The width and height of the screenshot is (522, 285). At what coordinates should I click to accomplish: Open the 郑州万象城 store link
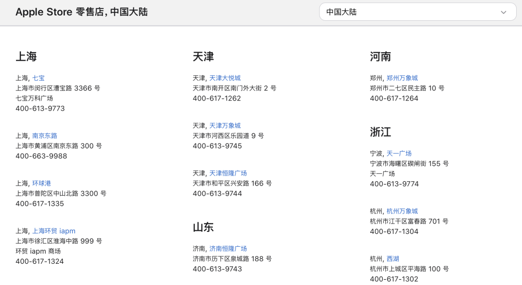(402, 78)
